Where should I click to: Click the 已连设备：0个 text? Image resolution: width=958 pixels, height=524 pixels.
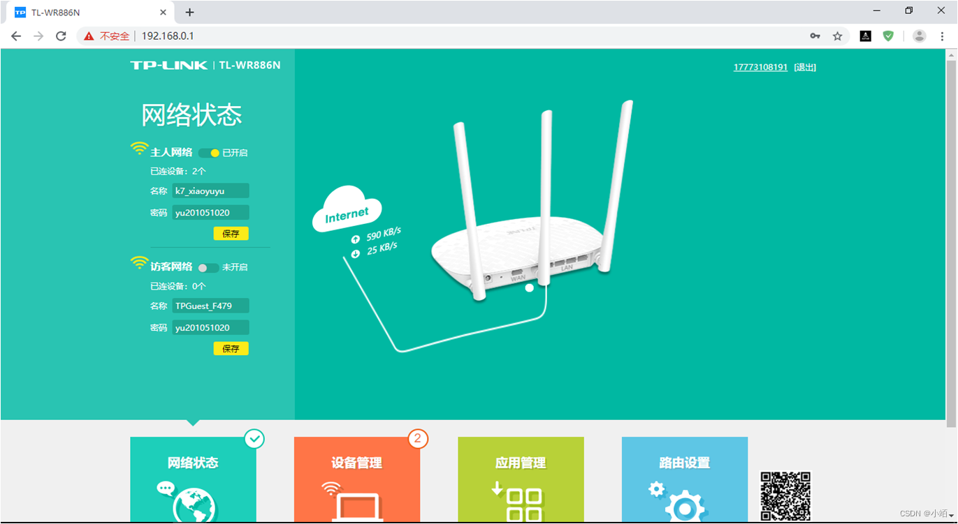click(x=178, y=286)
